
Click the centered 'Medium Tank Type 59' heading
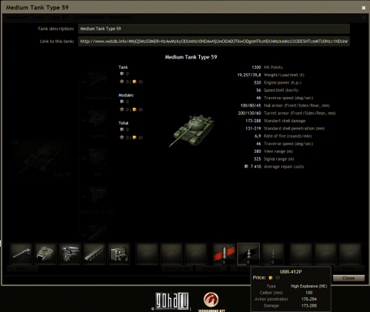point(191,57)
